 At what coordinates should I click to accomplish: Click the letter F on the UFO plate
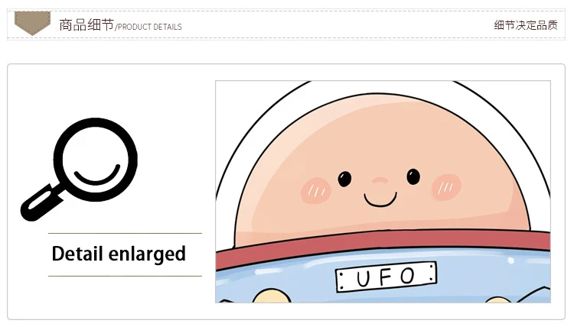coord(386,277)
